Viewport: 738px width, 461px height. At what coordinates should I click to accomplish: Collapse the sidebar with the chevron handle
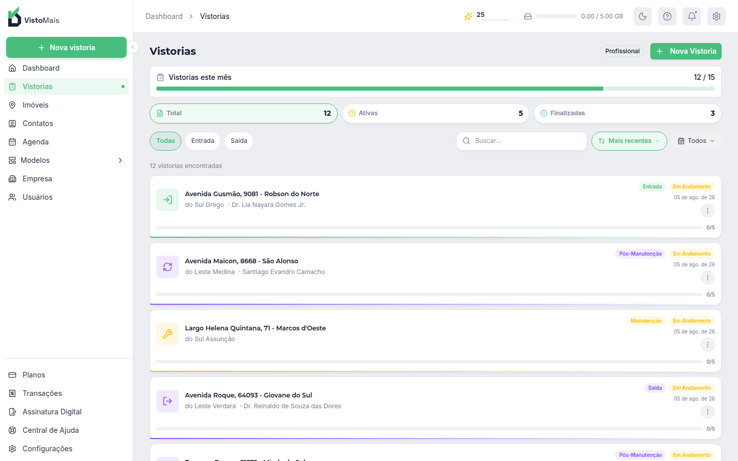point(133,47)
